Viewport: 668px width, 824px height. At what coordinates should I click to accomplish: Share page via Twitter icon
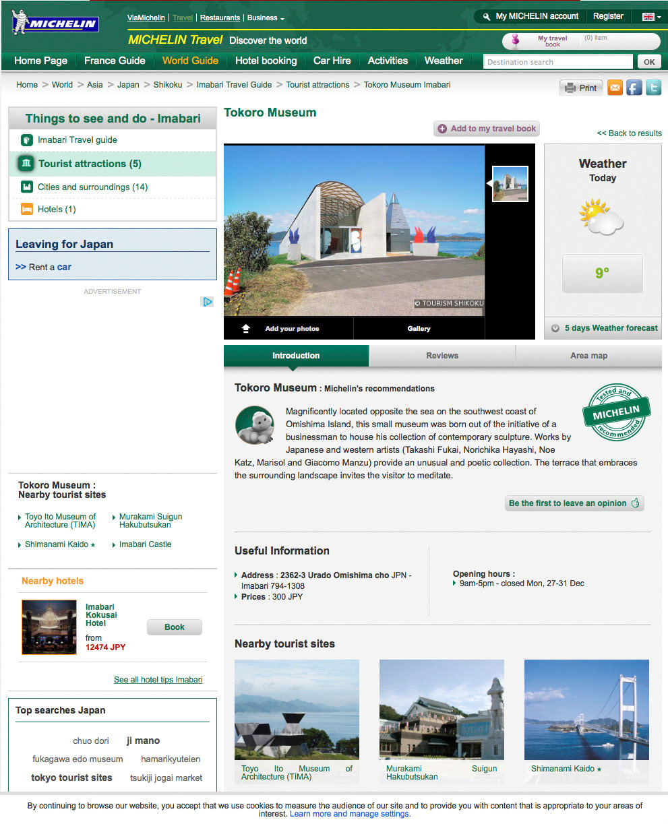click(653, 88)
